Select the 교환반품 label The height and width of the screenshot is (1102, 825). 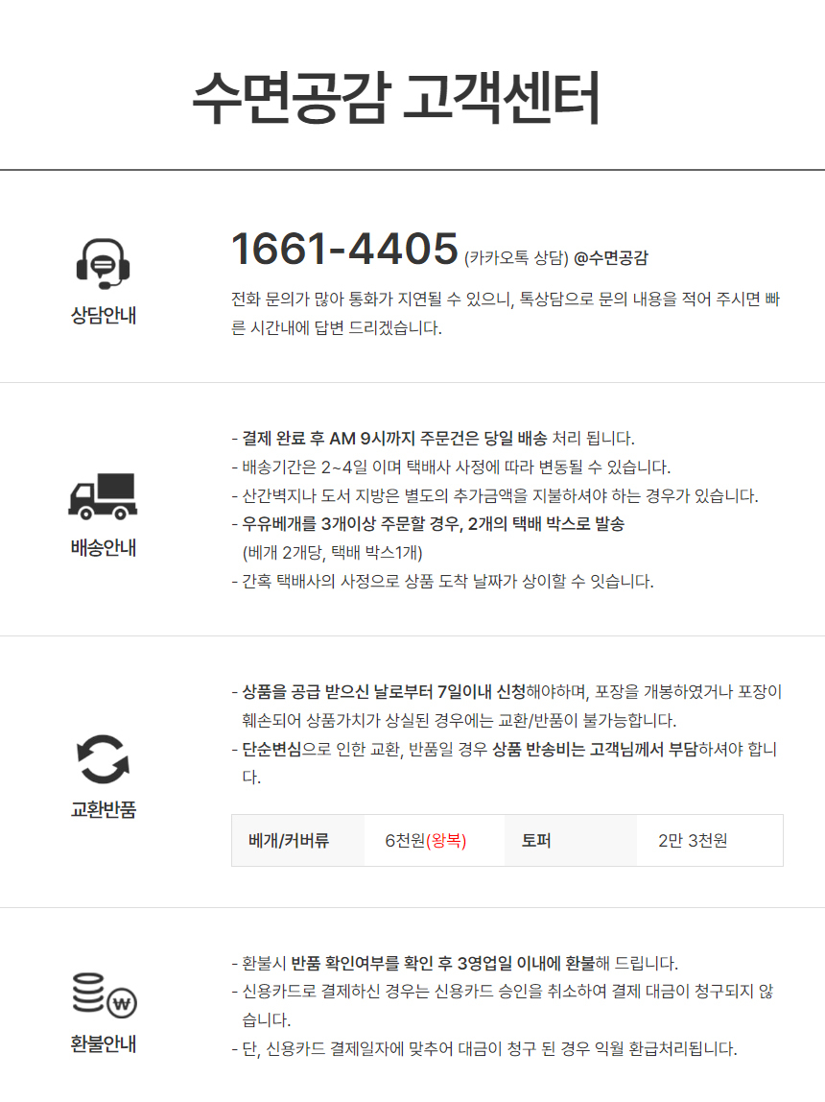click(x=103, y=809)
